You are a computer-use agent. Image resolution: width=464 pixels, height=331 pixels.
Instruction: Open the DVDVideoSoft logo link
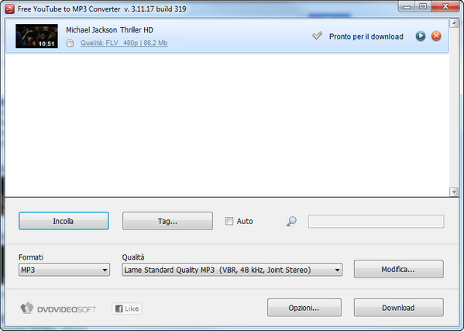pyautogui.click(x=58, y=309)
